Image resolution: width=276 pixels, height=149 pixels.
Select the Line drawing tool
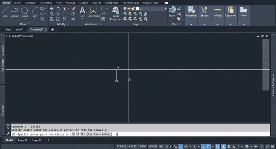click(x=5, y=12)
